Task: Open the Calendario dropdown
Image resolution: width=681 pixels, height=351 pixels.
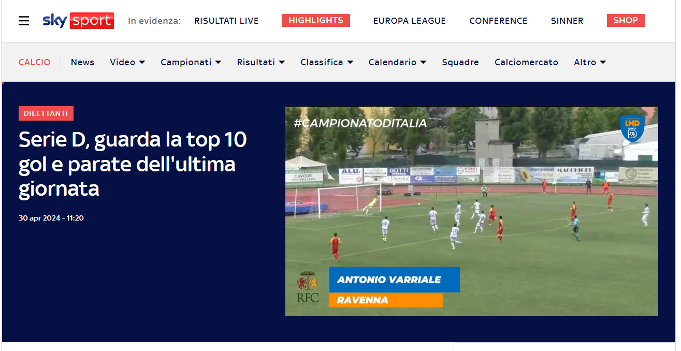Action: (398, 62)
